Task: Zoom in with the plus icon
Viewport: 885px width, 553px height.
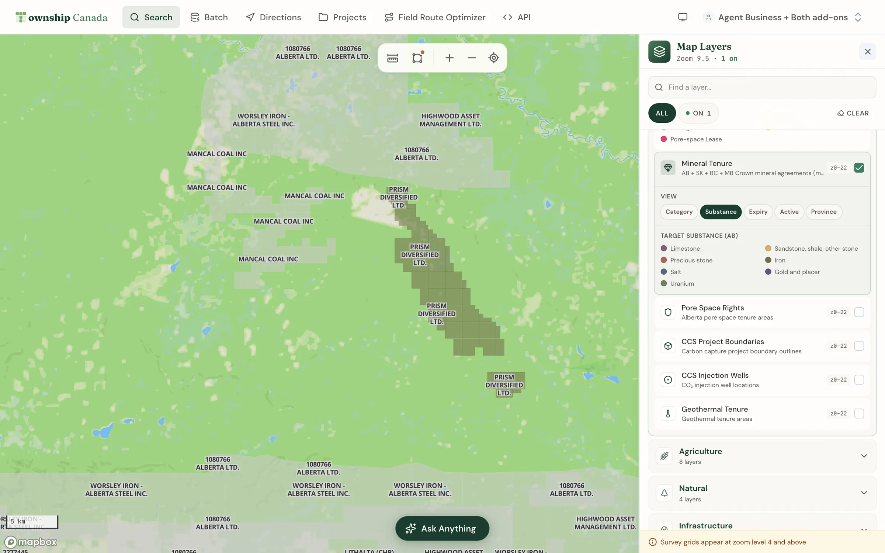Action: pos(449,58)
